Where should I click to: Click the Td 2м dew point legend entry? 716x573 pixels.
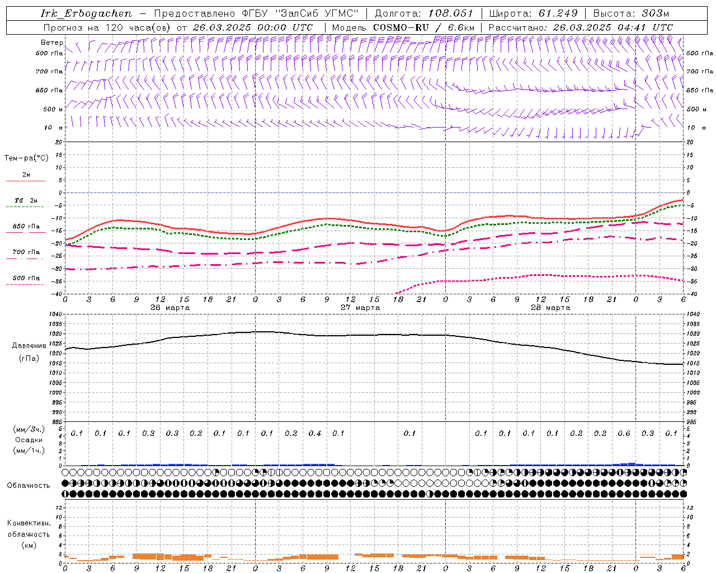(x=26, y=200)
